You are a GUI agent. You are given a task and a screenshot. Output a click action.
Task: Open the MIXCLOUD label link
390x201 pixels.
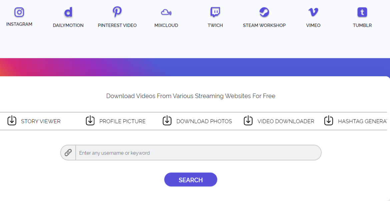coord(166,25)
